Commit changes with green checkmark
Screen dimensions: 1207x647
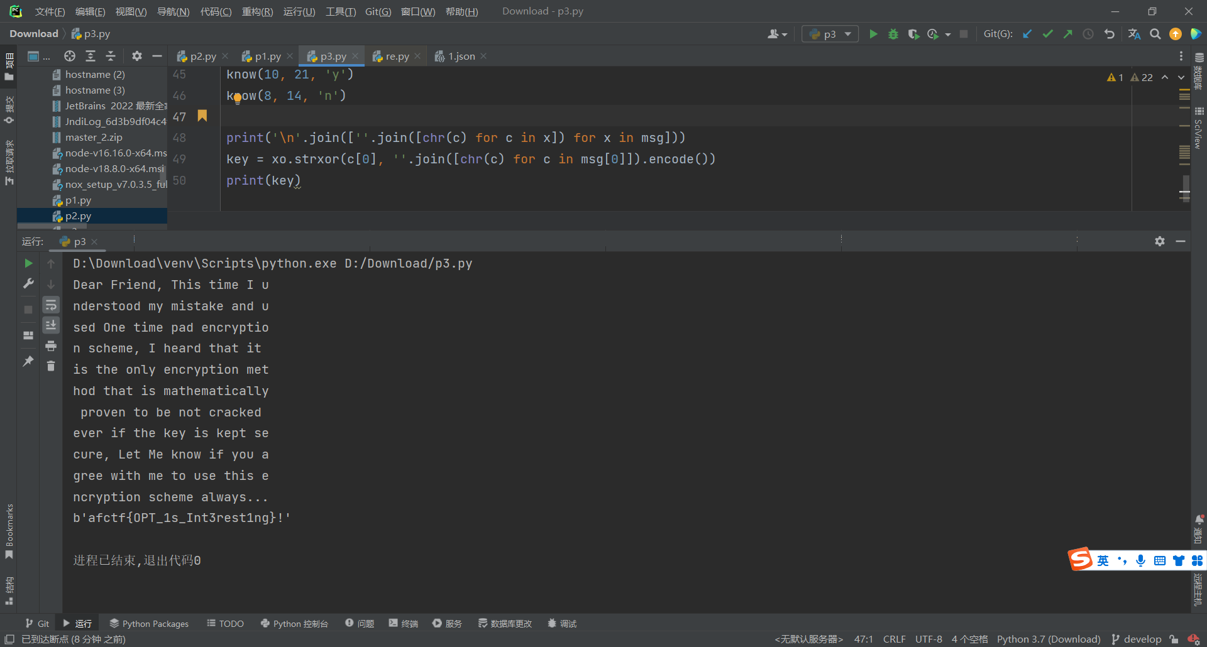1048,34
